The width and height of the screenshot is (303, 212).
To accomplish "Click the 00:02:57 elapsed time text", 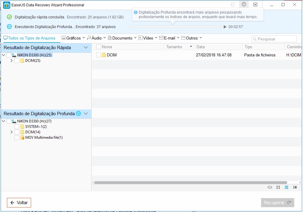I will 235,27.
